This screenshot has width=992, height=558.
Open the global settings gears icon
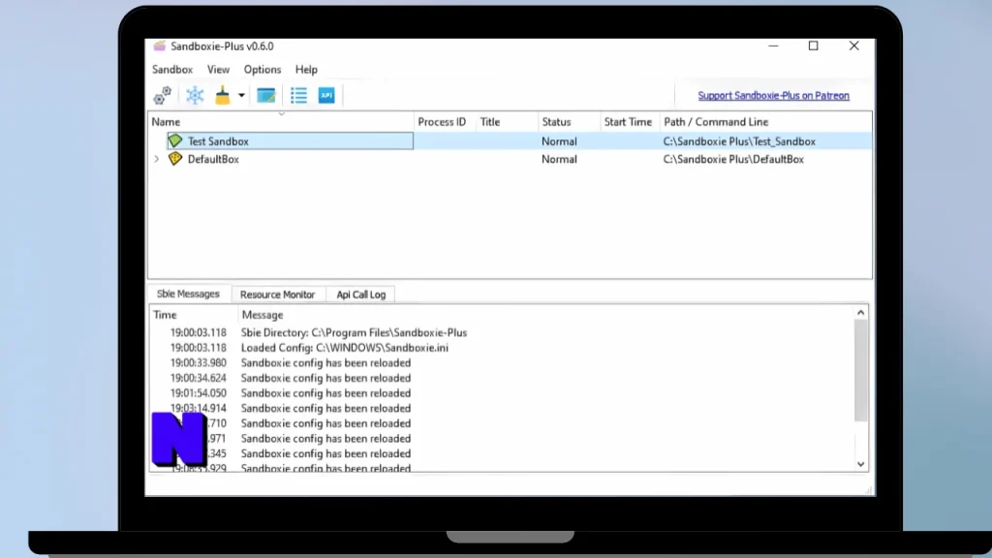pyautogui.click(x=163, y=96)
